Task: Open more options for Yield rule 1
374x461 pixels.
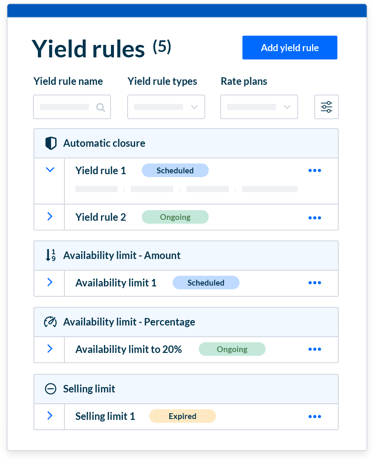Action: pyautogui.click(x=315, y=170)
